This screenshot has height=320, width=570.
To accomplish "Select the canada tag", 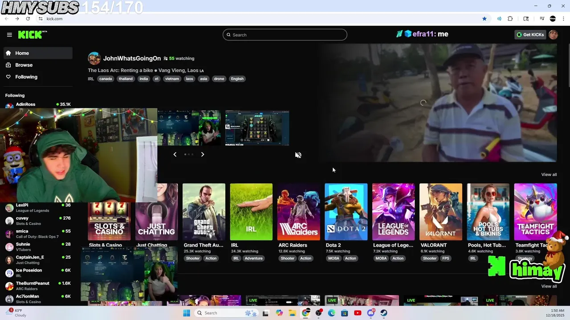I will (x=106, y=79).
